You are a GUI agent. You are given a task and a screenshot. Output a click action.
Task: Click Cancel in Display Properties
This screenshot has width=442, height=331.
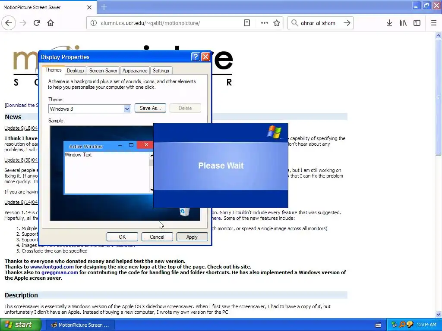coord(157,237)
